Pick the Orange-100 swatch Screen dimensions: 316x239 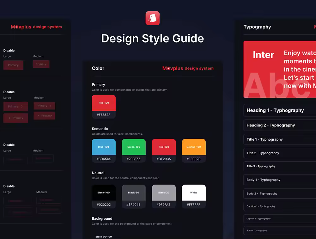click(x=194, y=151)
